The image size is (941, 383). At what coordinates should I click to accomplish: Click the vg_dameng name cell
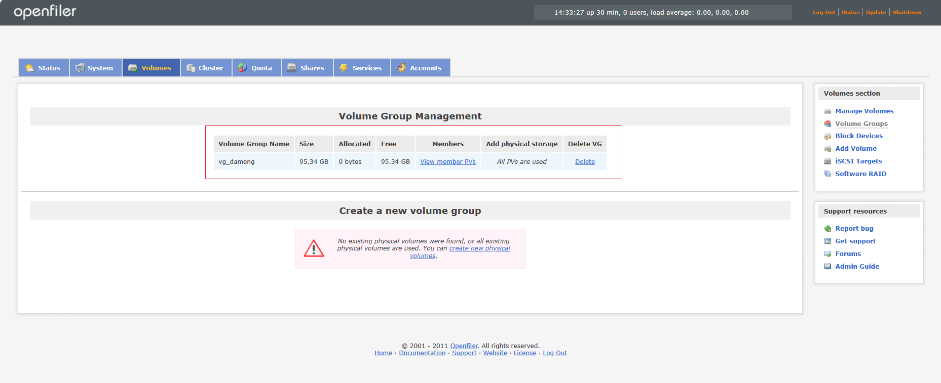click(x=253, y=162)
